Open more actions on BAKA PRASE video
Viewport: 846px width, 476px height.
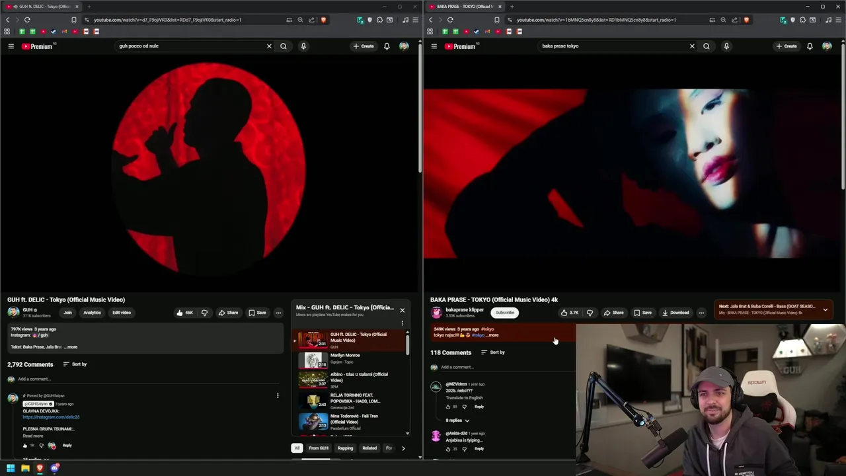(701, 313)
